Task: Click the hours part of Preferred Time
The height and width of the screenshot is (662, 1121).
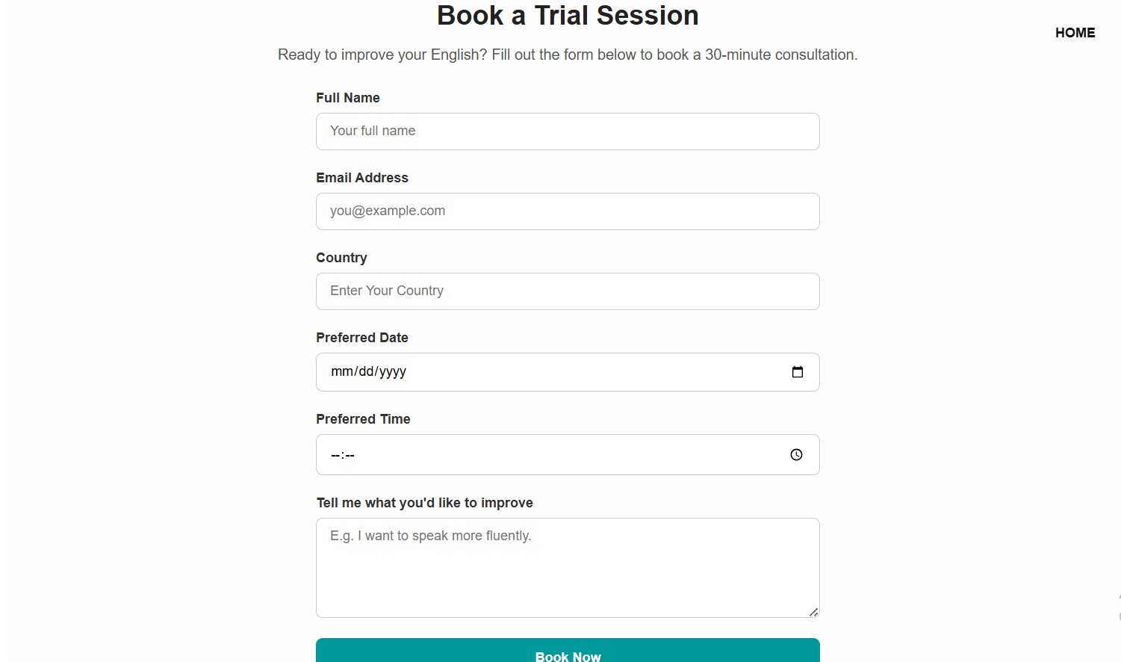Action: tap(335, 455)
